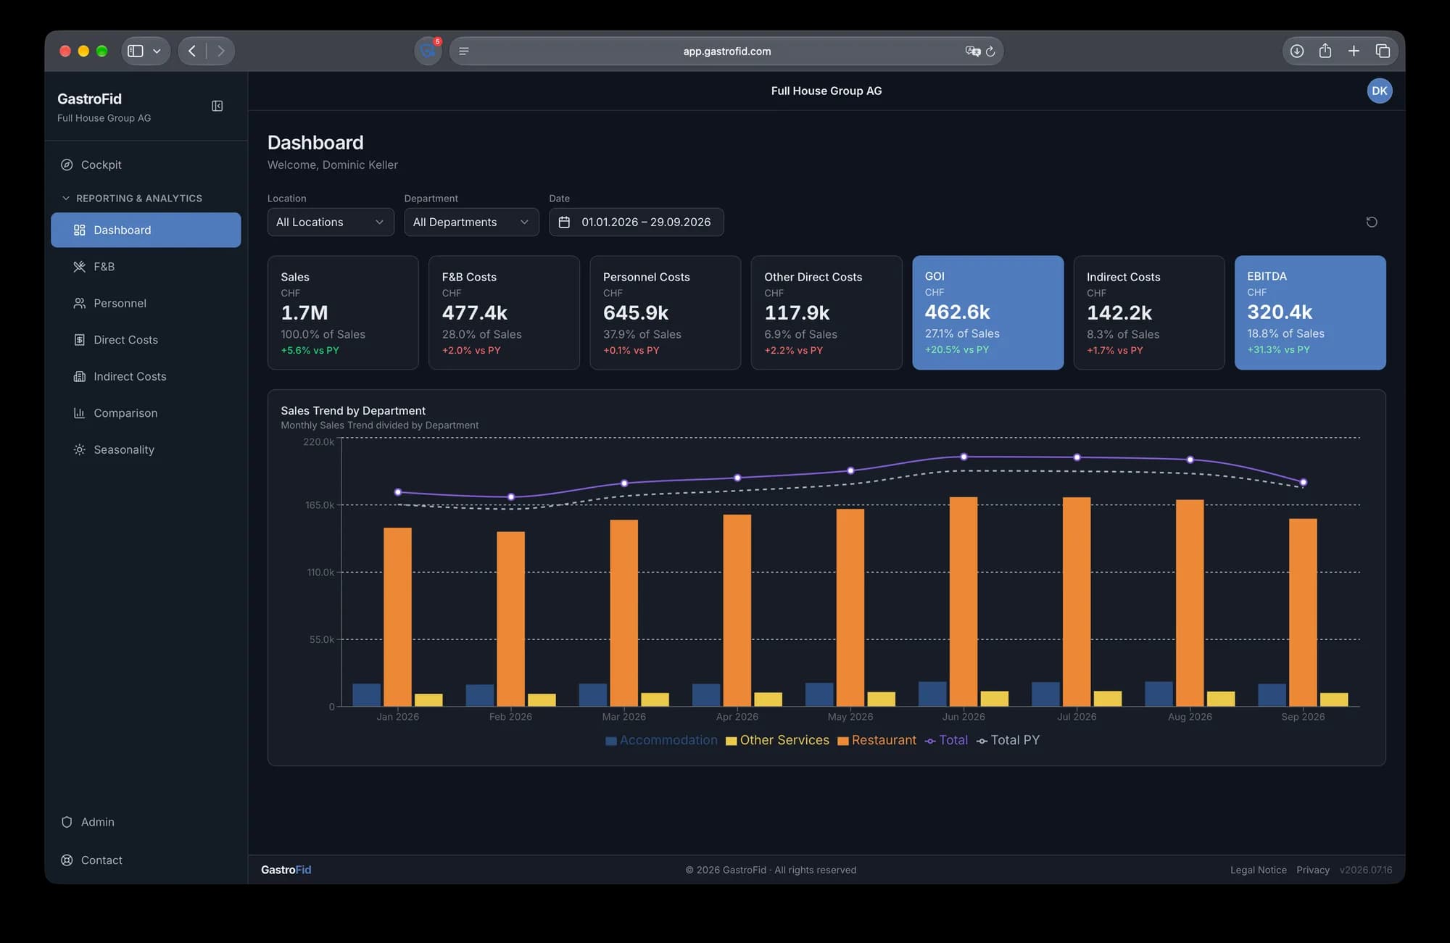Image resolution: width=1450 pixels, height=943 pixels.
Task: Click the Direct Costs receipt icon
Action: tap(80, 340)
